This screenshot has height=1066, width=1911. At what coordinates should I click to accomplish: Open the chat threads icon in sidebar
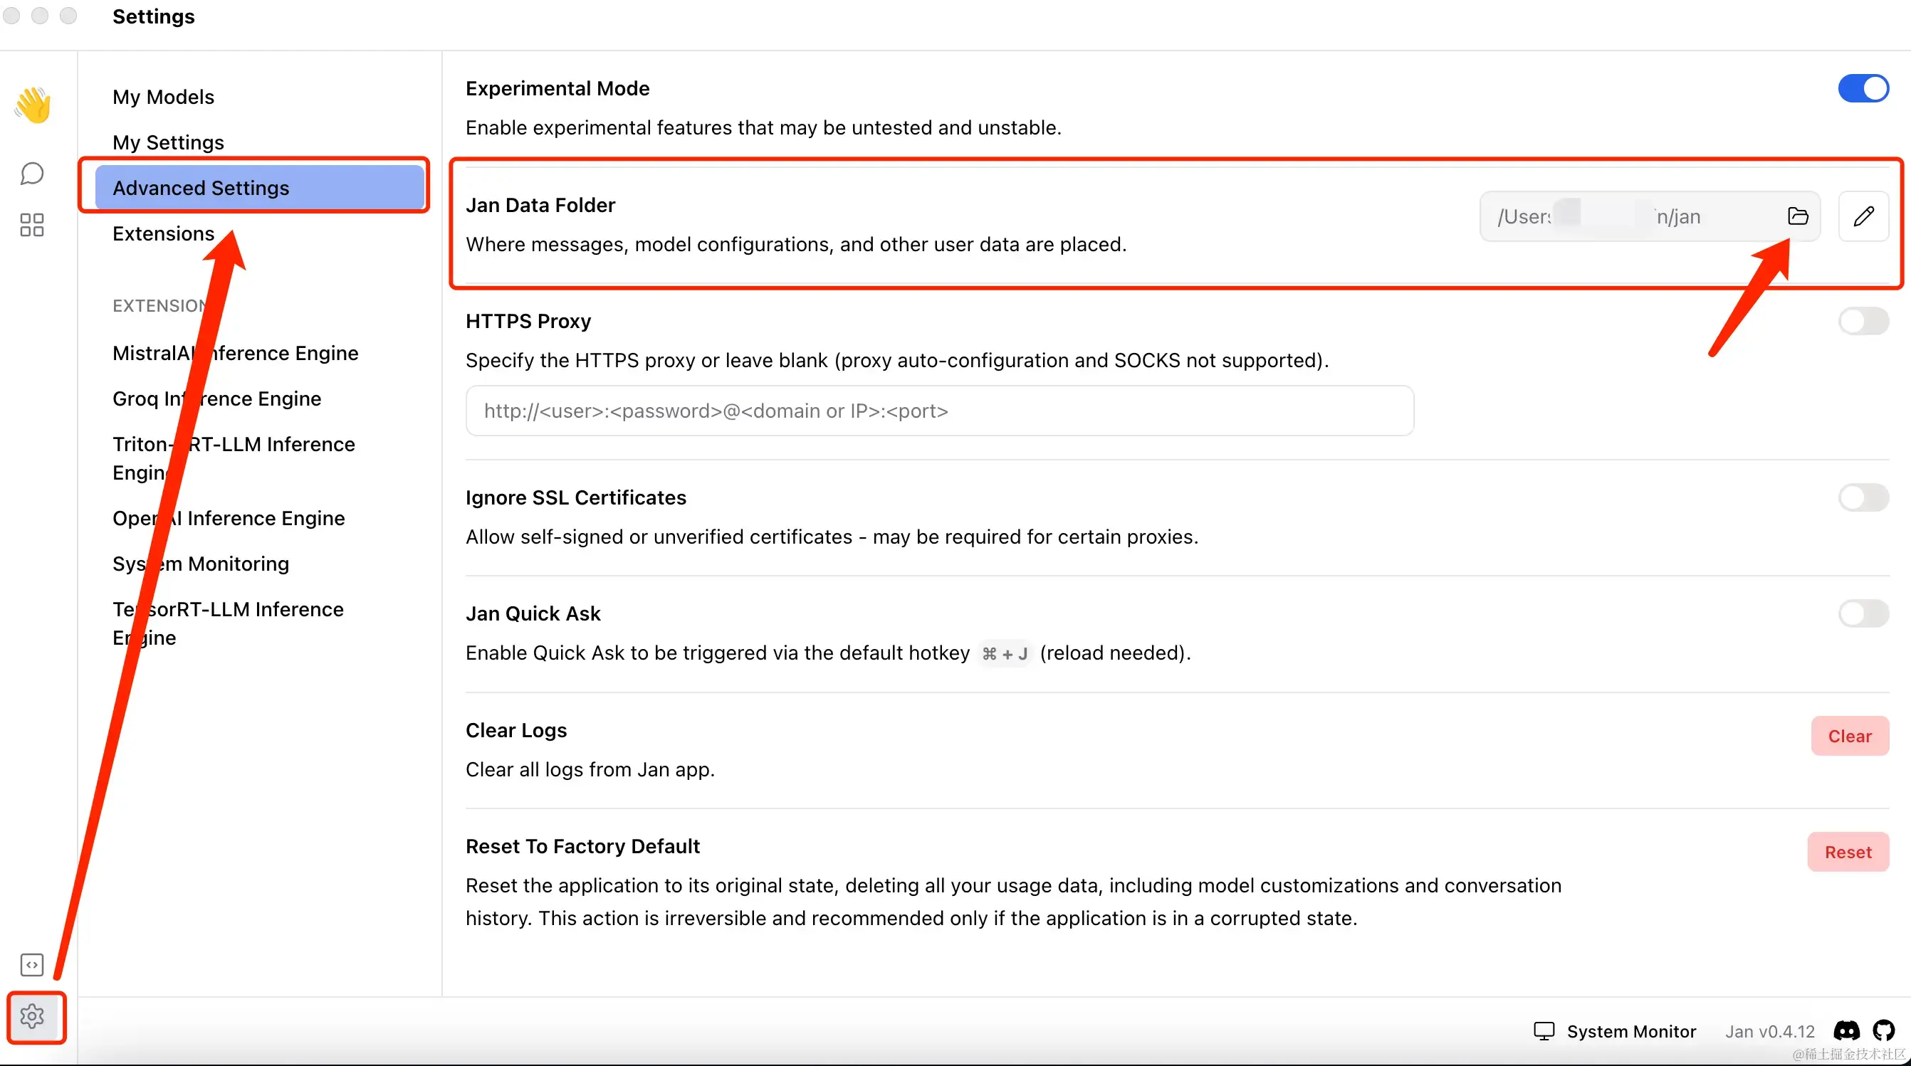(32, 174)
